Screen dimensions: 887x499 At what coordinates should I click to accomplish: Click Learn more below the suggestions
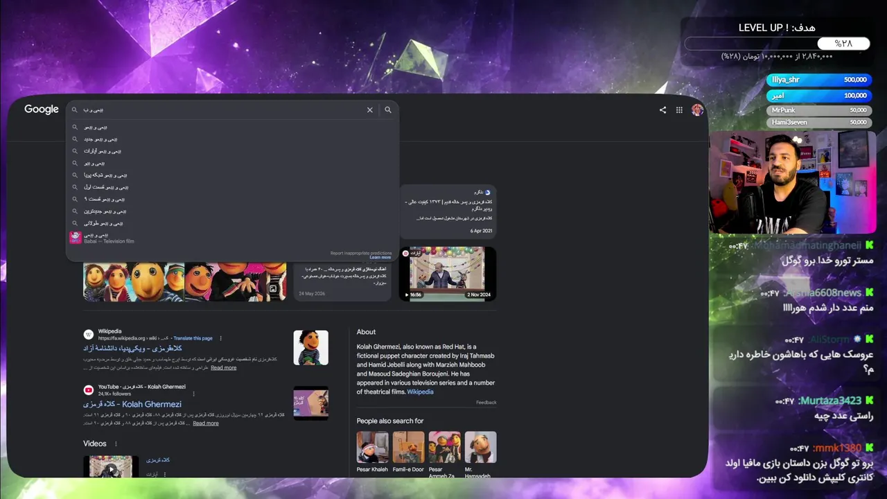tap(380, 258)
